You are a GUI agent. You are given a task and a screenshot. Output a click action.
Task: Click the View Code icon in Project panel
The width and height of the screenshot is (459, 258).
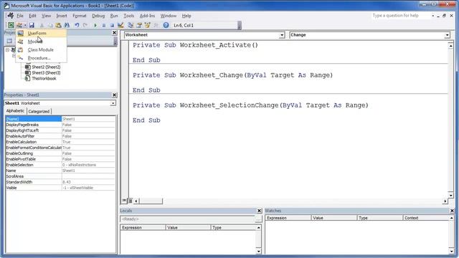[x=9, y=42]
